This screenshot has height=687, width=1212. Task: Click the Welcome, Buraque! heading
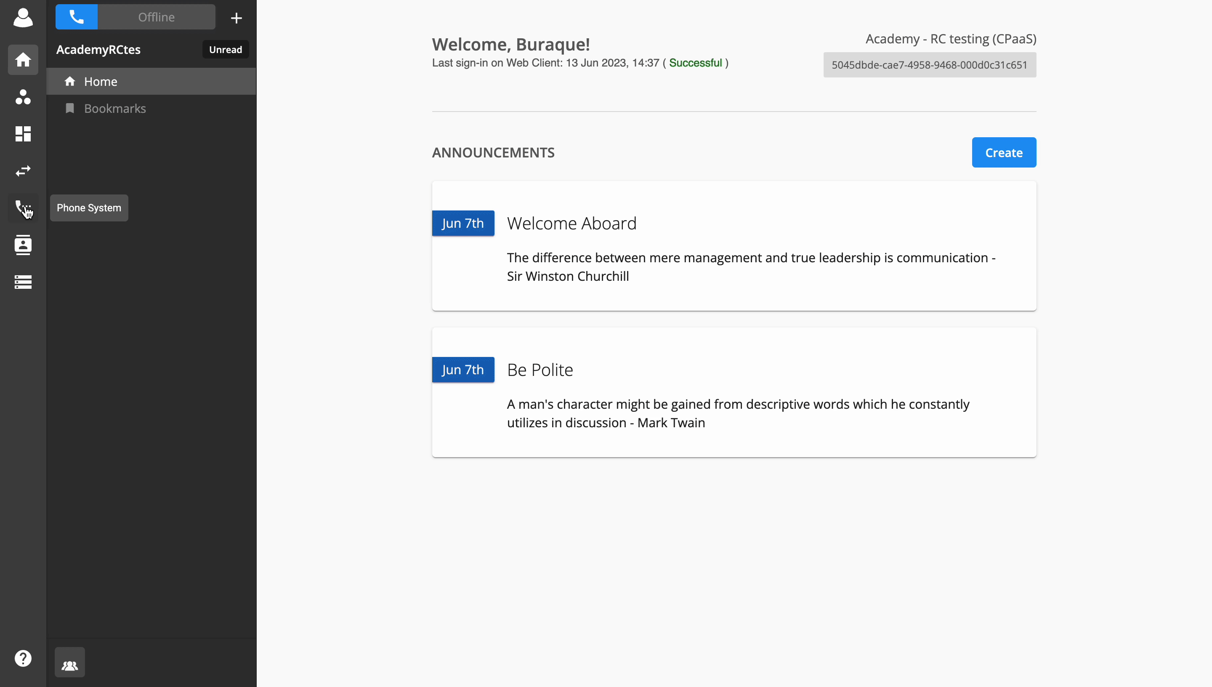point(511,44)
